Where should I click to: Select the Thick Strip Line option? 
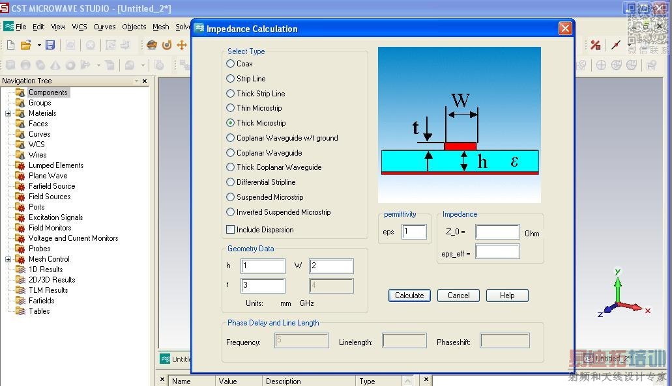click(x=230, y=93)
